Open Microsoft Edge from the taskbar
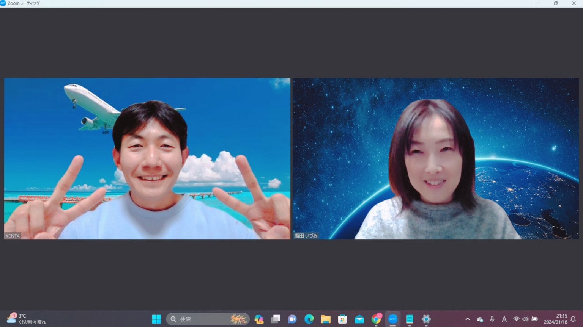583x327 pixels. [309, 319]
